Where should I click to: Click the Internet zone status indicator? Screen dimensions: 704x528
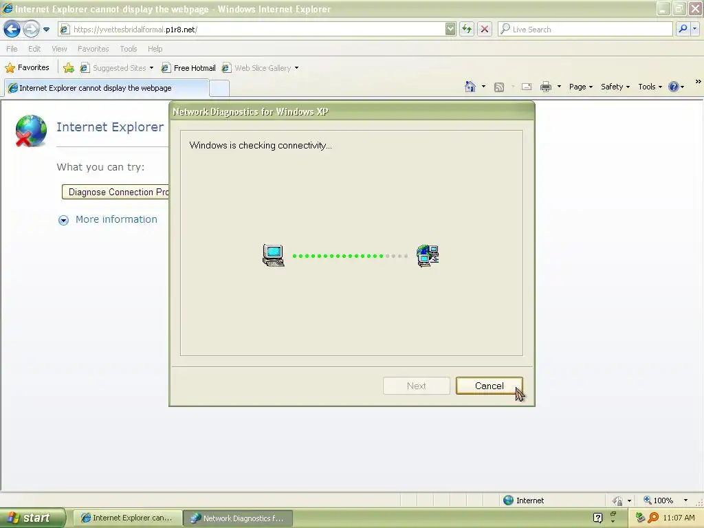pyautogui.click(x=523, y=500)
